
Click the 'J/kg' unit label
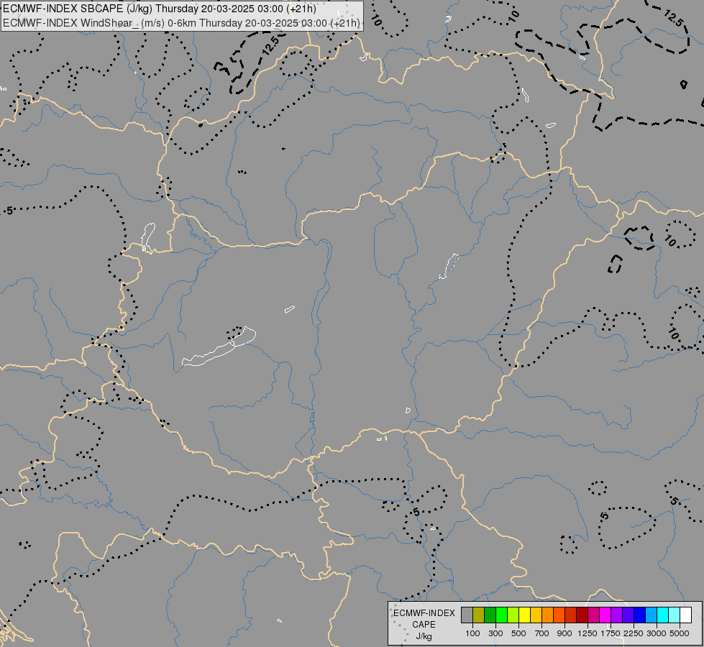(x=424, y=636)
